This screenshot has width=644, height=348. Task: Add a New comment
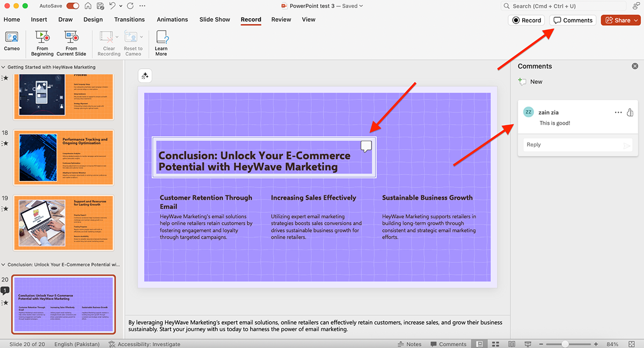coord(530,82)
